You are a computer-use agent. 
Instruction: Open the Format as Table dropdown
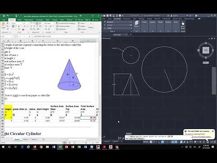(63, 26)
